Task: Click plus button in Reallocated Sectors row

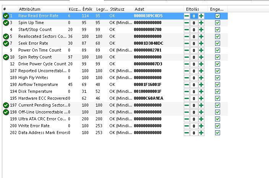Action: pyautogui.click(x=201, y=37)
